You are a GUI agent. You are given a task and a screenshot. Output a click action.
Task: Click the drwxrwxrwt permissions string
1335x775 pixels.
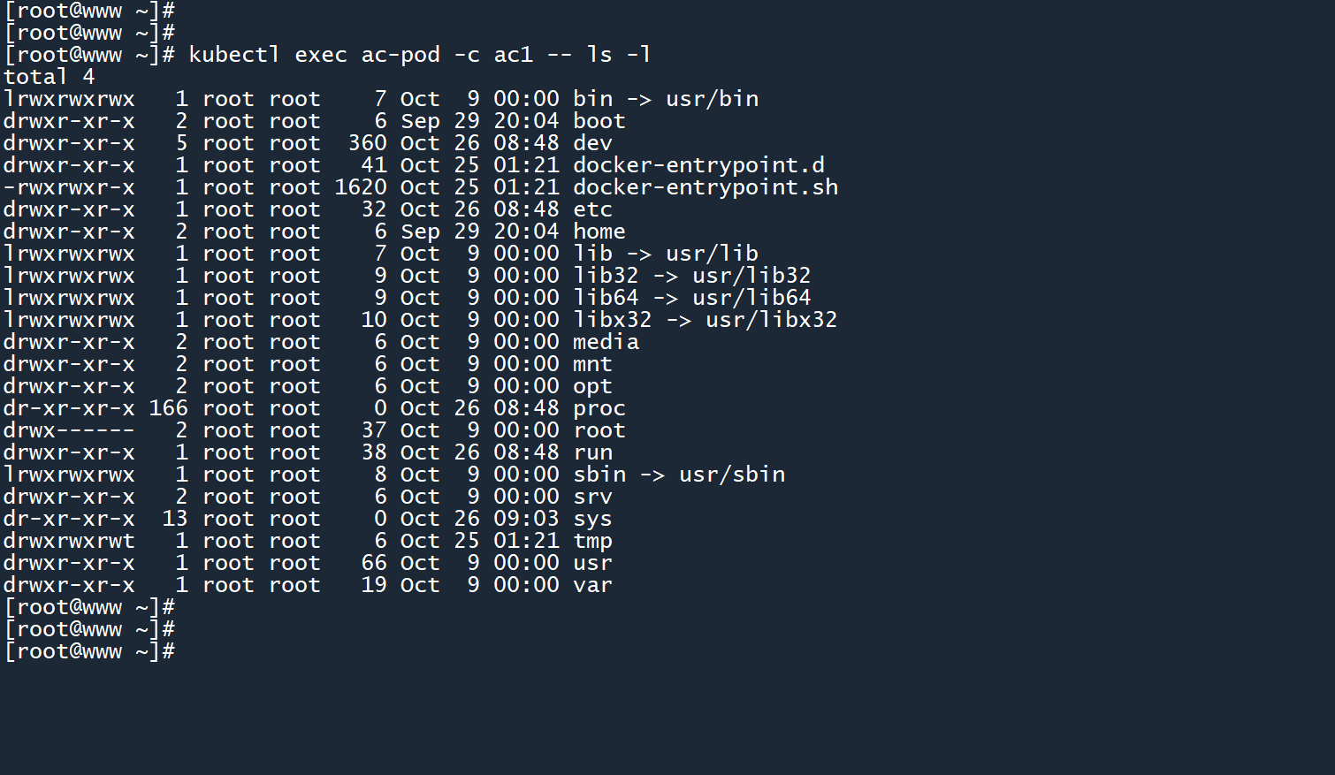[x=69, y=541]
